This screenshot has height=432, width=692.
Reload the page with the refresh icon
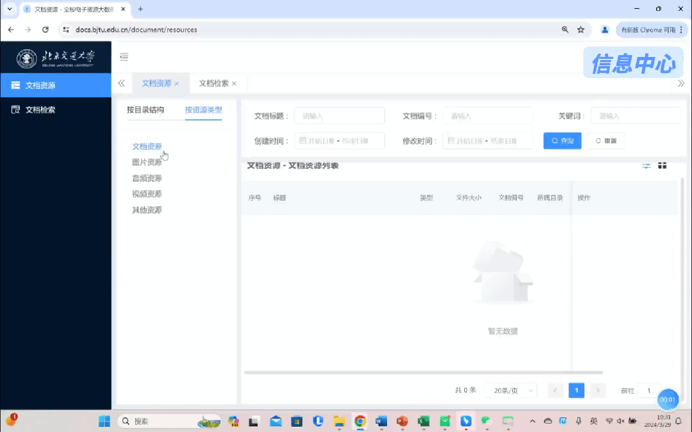(x=45, y=29)
